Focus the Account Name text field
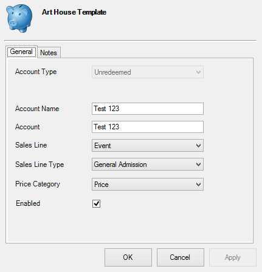The image size is (262, 272). (x=148, y=109)
